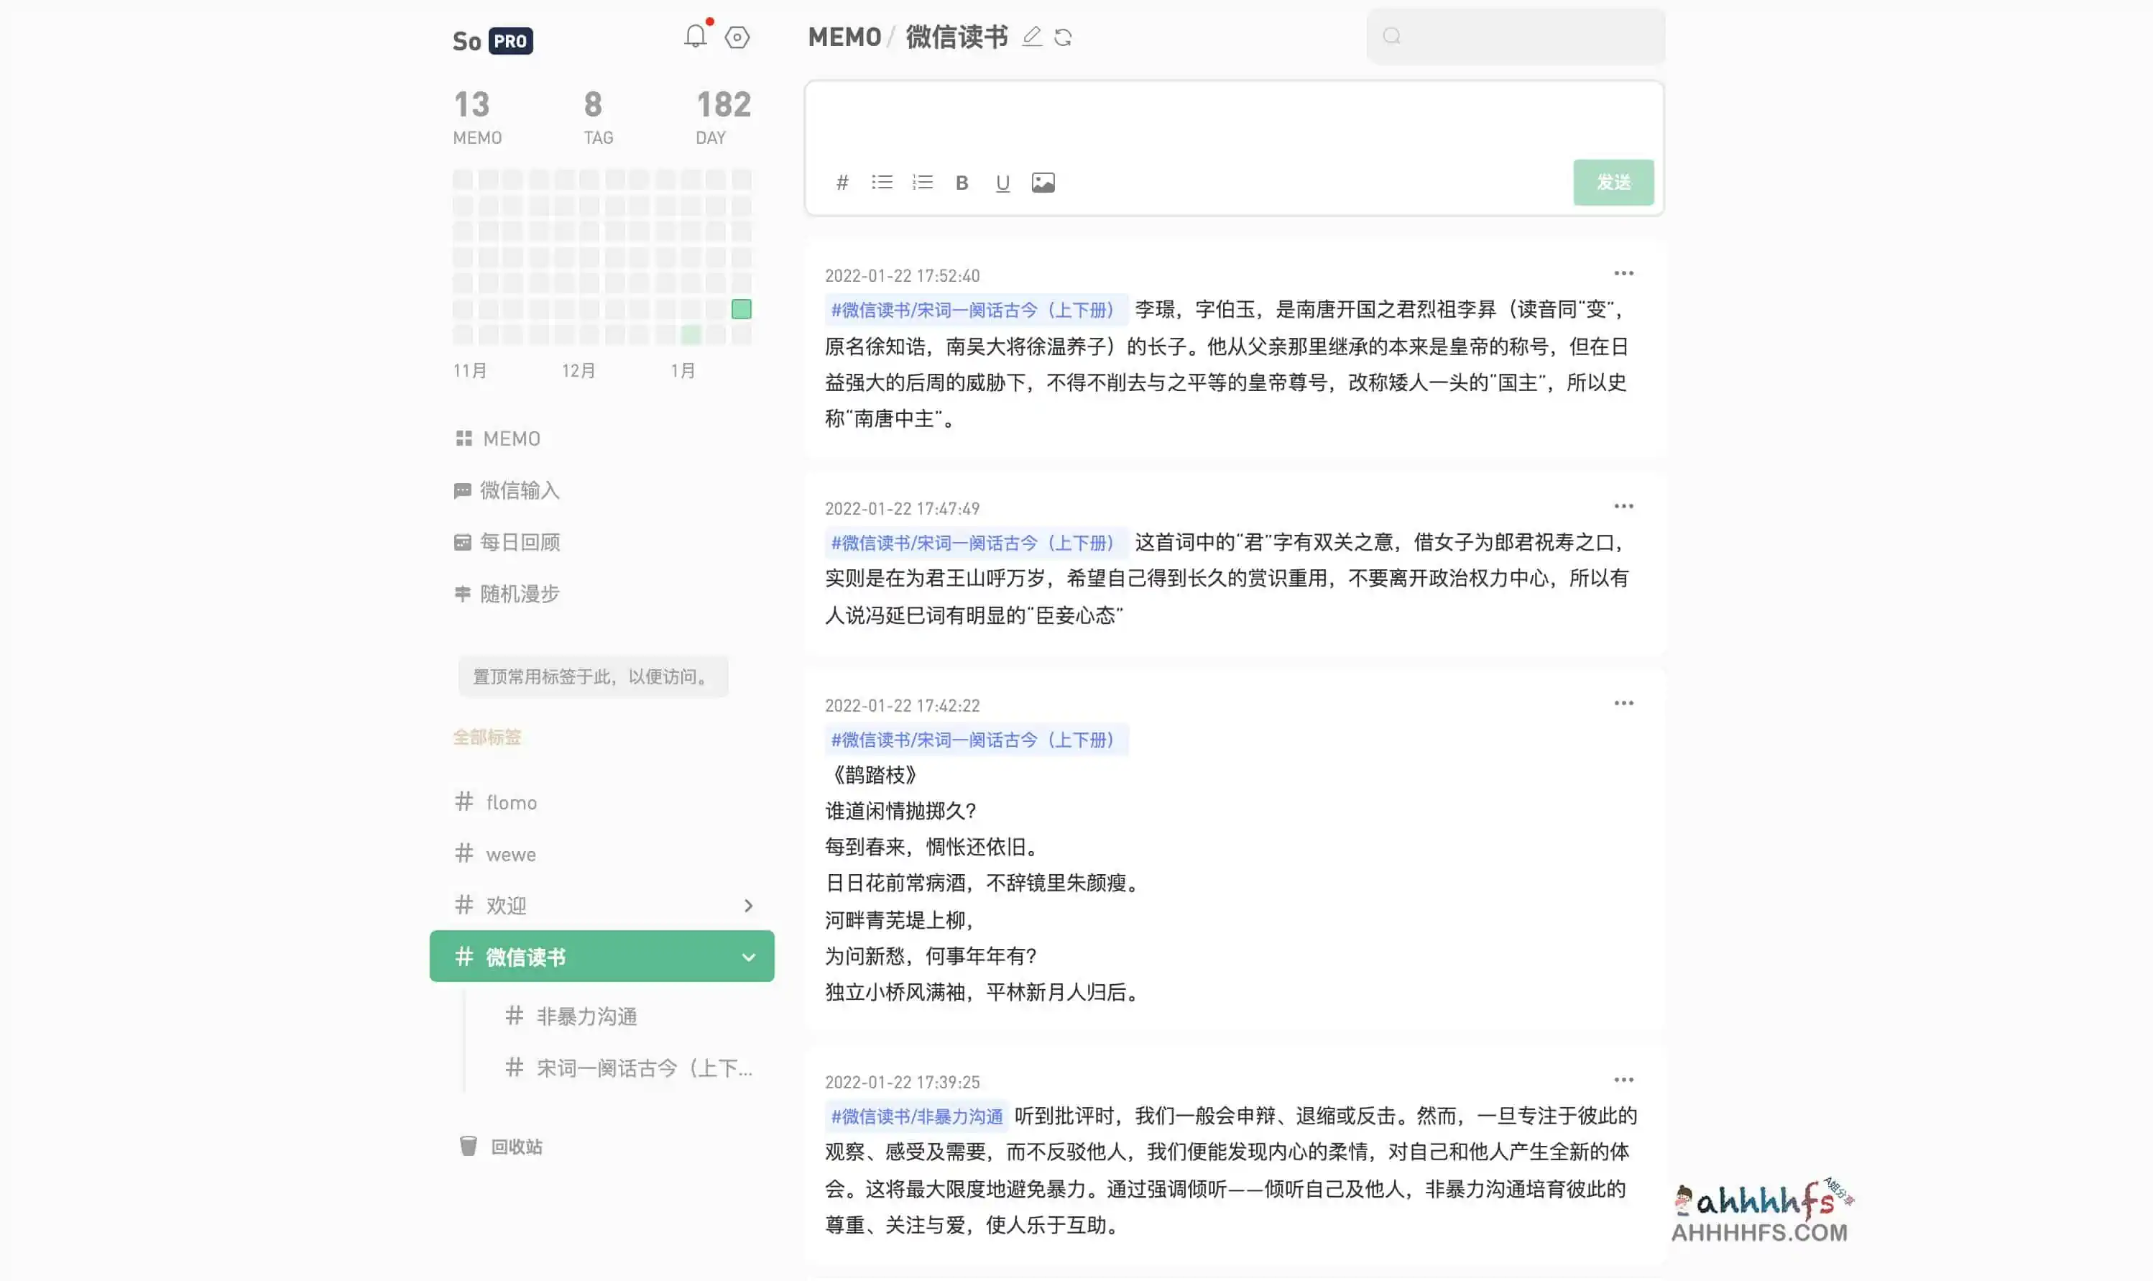Open the notifications bell

click(x=696, y=35)
